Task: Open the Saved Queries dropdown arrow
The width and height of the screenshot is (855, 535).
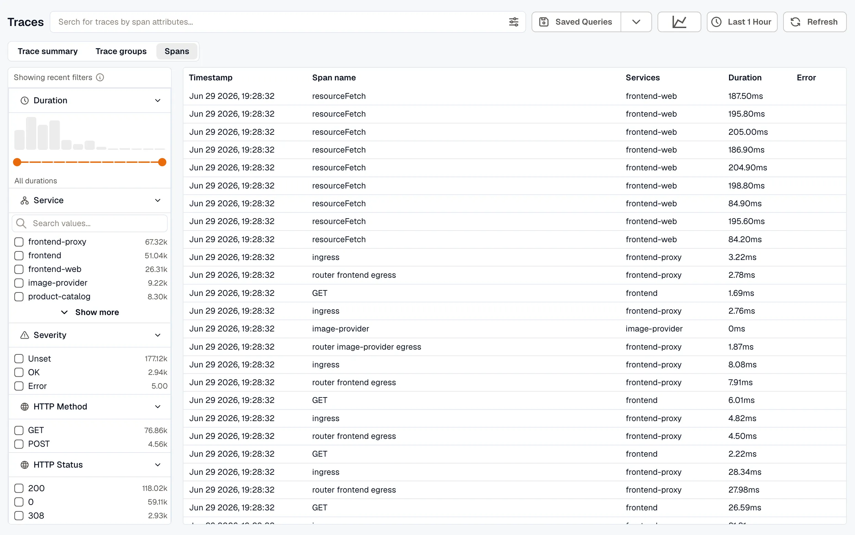Action: 636,22
